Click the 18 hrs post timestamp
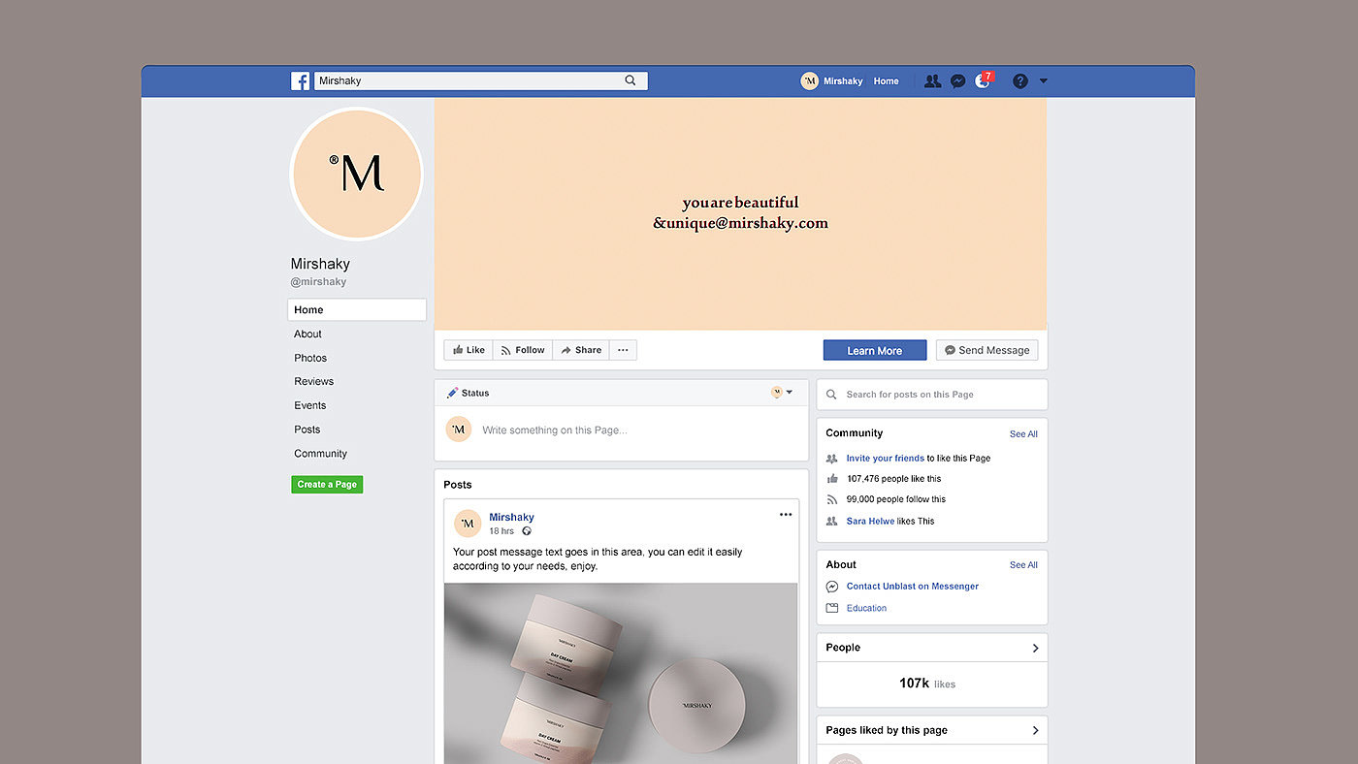Screen dimensions: 1358x764 point(501,531)
